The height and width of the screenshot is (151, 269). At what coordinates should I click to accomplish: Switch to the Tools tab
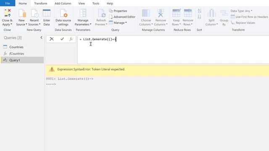(96, 3)
